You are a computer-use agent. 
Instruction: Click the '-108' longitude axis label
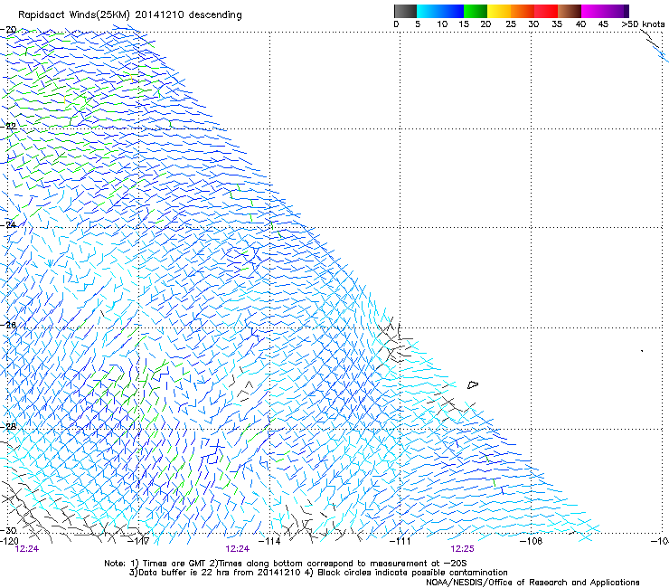coord(532,541)
